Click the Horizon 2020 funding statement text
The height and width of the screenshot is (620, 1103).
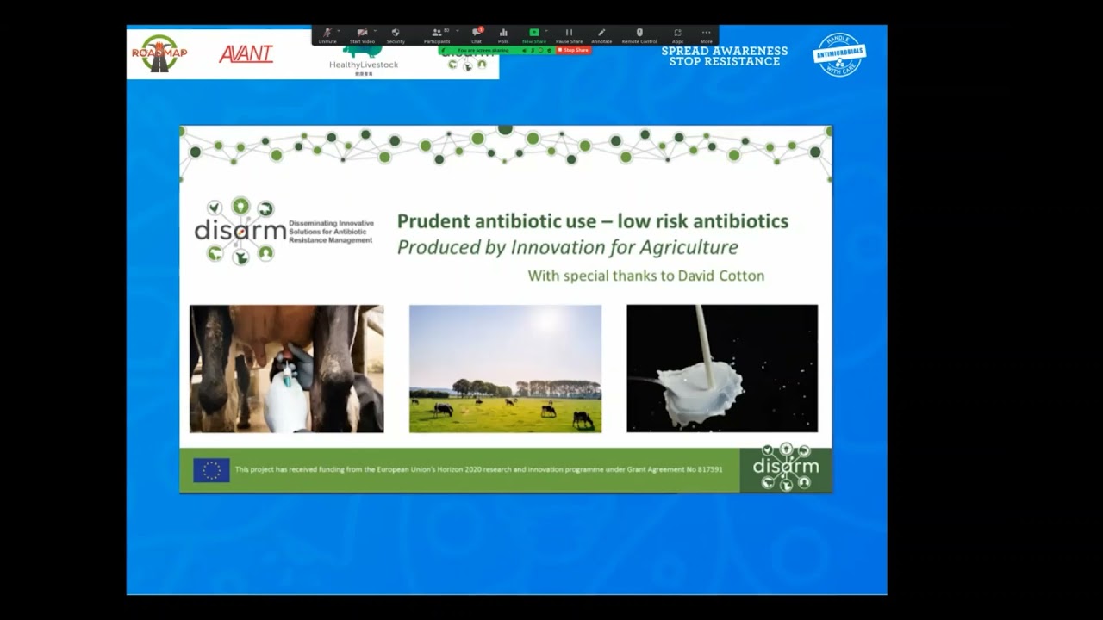pos(478,470)
